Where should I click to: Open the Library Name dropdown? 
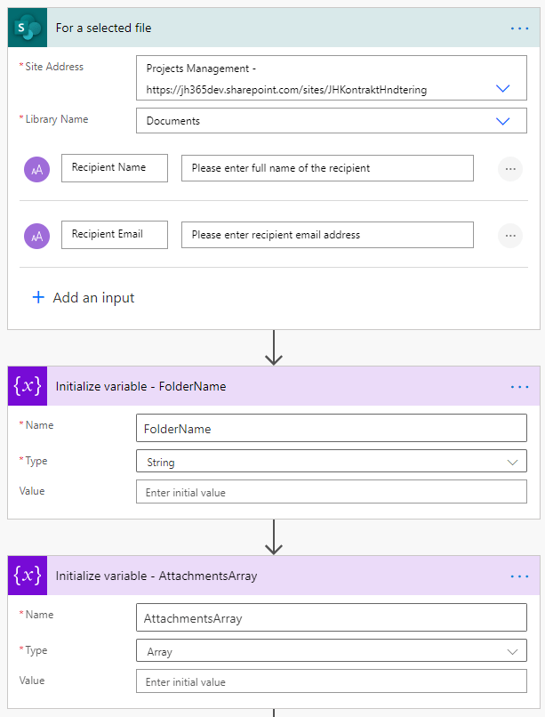coord(503,120)
